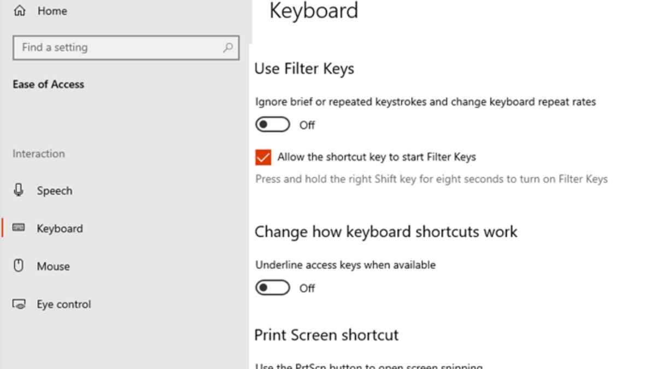Image resolution: width=656 pixels, height=369 pixels.
Task: Turn on the Filter Keys toggle
Action: (x=273, y=125)
